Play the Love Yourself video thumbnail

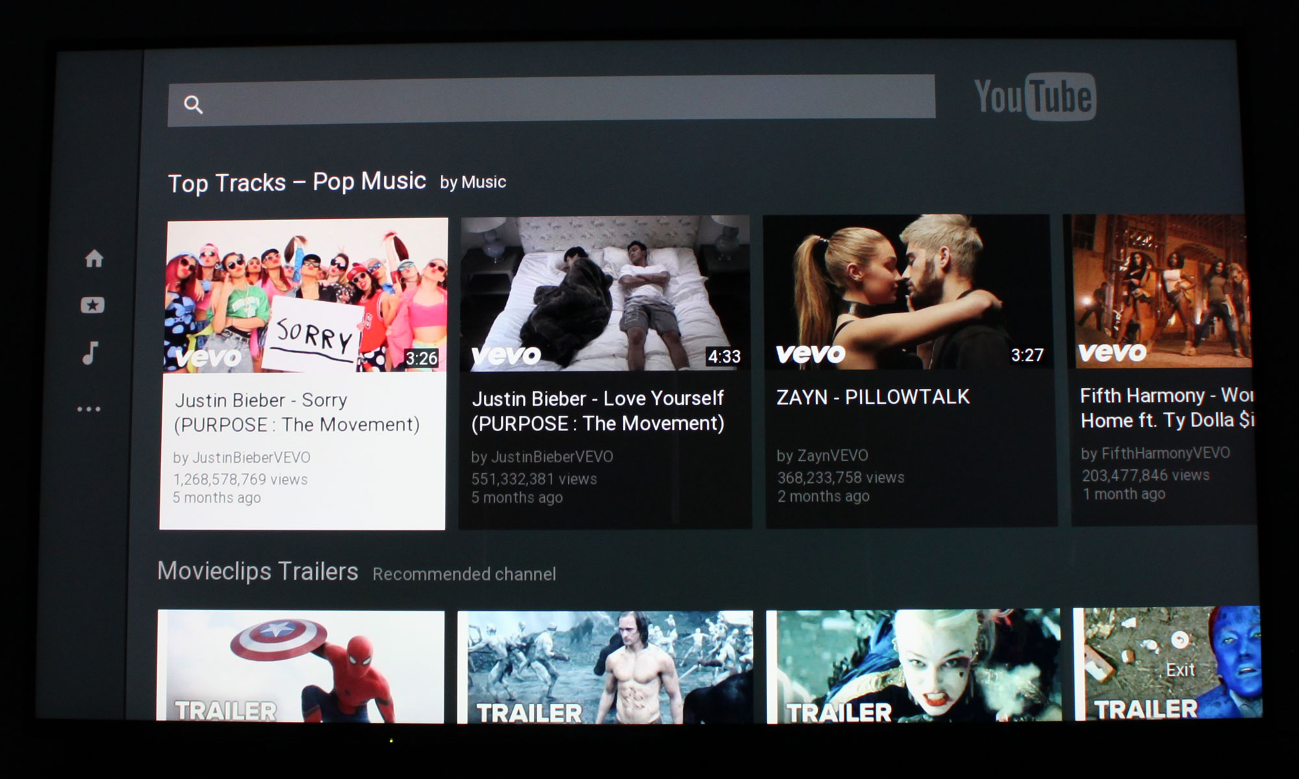(x=605, y=294)
